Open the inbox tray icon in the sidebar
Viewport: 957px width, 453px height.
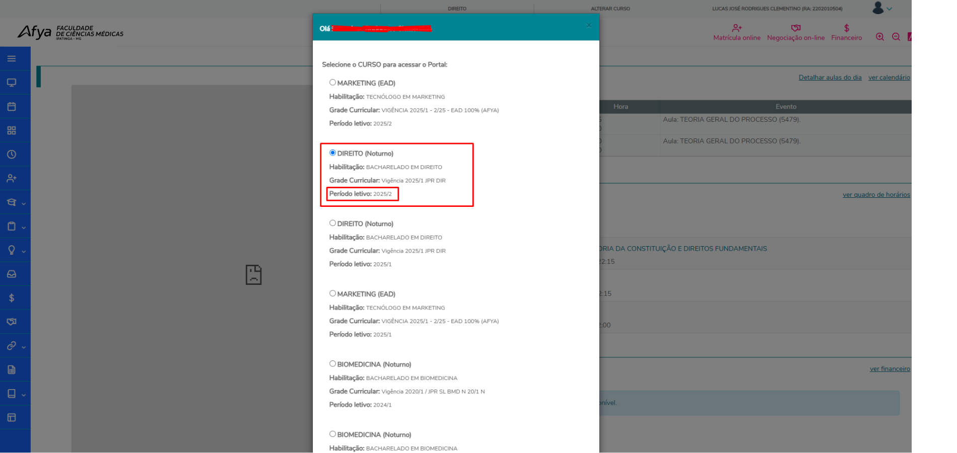coord(12,274)
